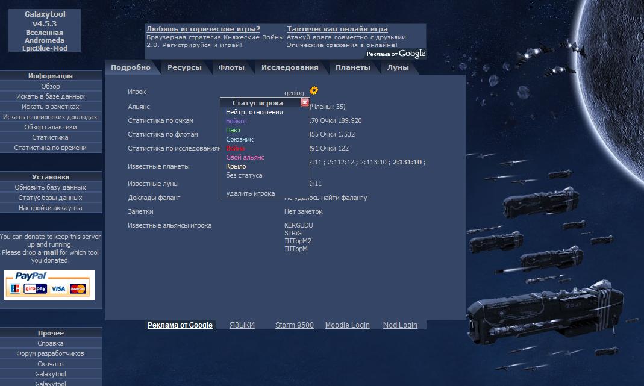
Task: Open the Любишь исторические игры? ad
Action: point(203,29)
